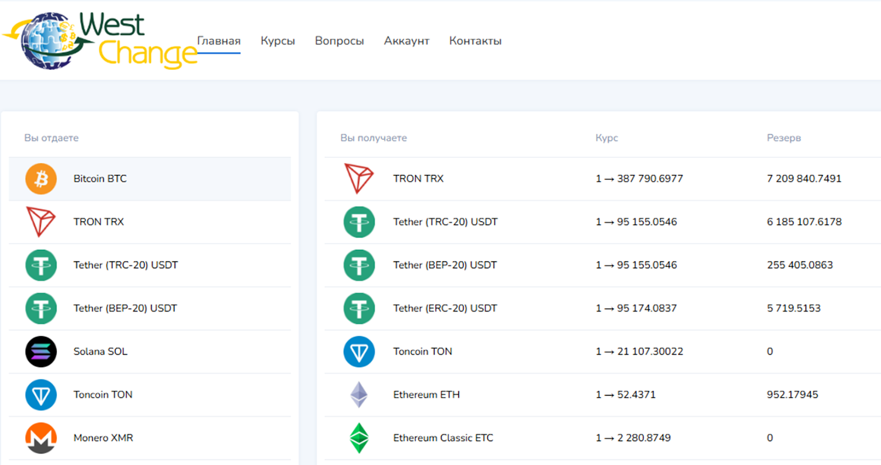Image resolution: width=881 pixels, height=465 pixels.
Task: Open the Контакты page
Action: coord(475,41)
